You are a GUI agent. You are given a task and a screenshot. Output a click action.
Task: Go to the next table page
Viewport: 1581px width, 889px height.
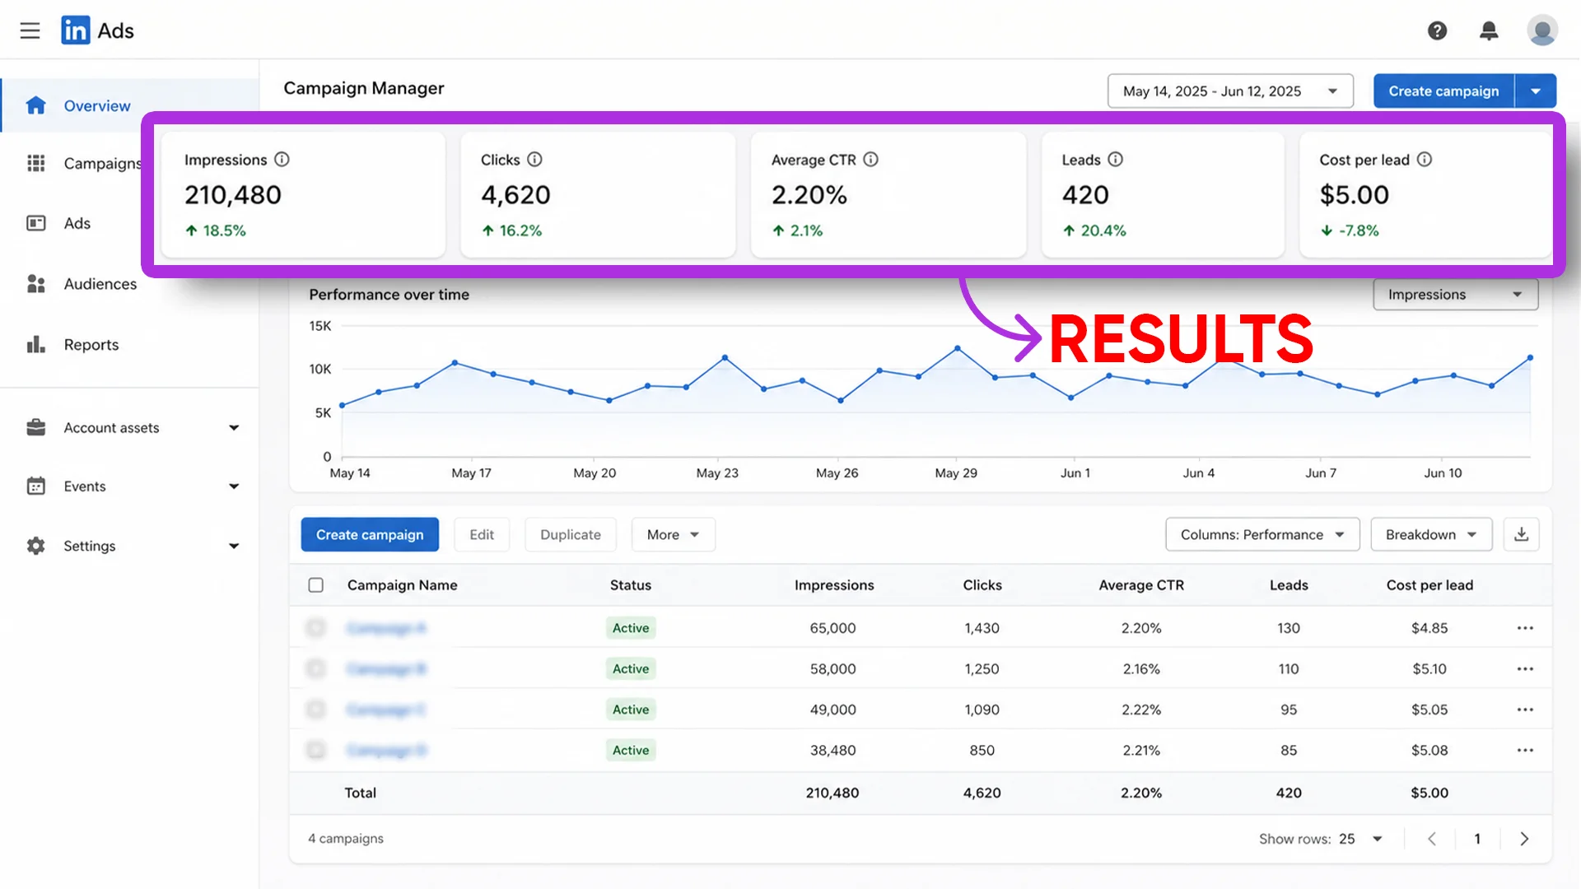pyautogui.click(x=1524, y=839)
